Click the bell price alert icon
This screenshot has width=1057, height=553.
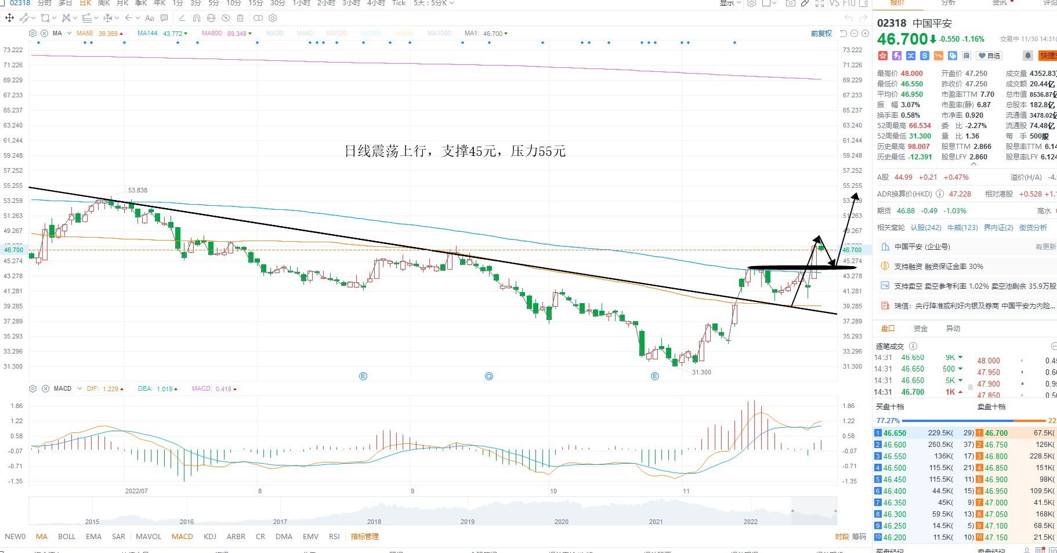point(1027,56)
